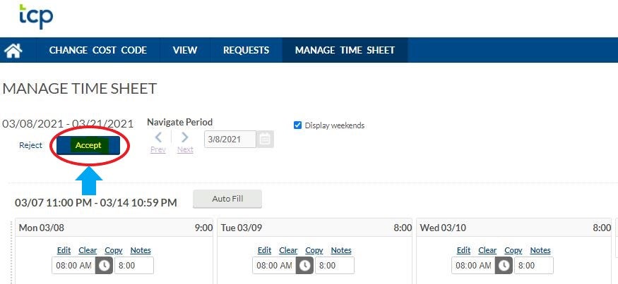This screenshot has width=618, height=284.
Task: Open the View menu
Action: [185, 51]
